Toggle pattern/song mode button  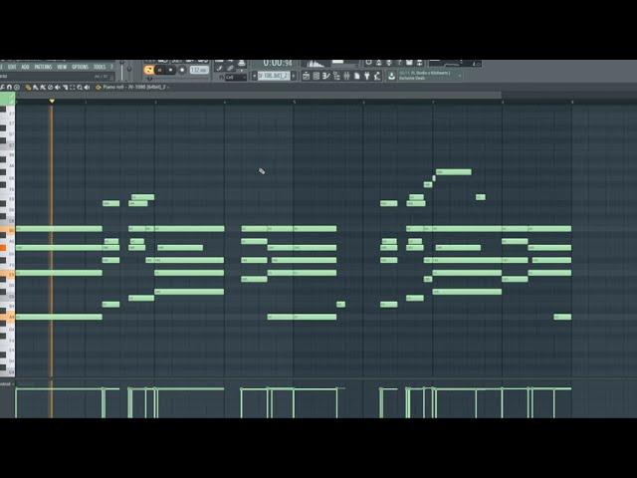coord(148,70)
